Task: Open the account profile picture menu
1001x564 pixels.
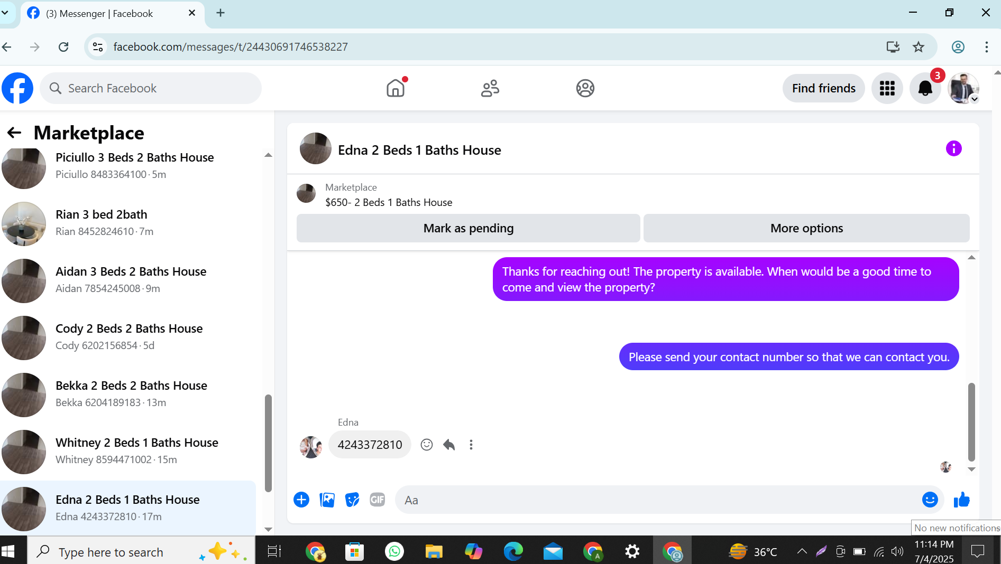Action: pos(963,88)
